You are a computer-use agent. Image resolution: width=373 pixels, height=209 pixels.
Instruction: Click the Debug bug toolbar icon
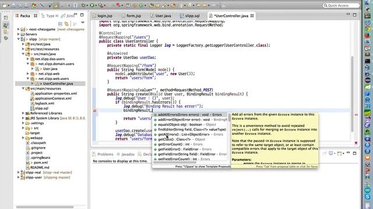[83, 5]
